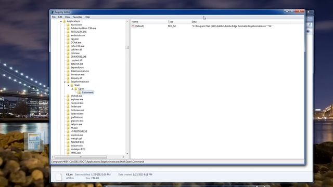Select the cag.exe key

tap(74, 39)
